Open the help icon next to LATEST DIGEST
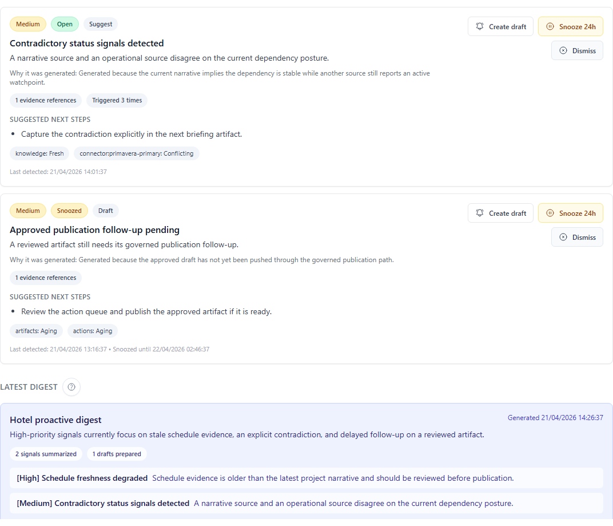The height and width of the screenshot is (526, 613). [71, 387]
